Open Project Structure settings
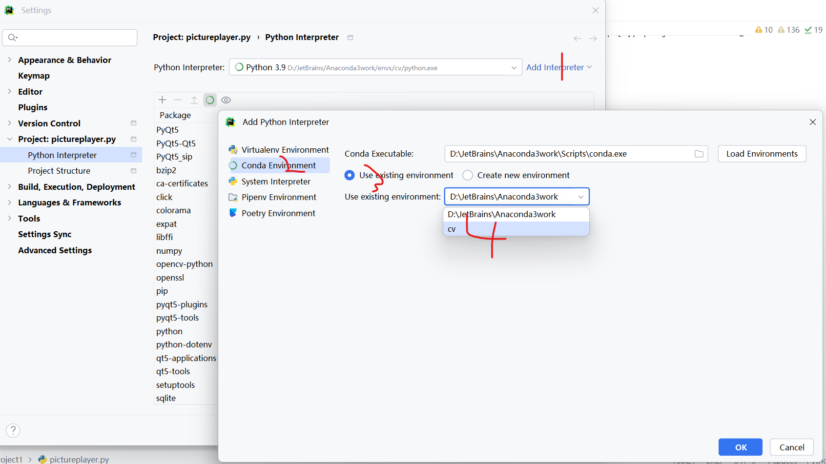This screenshot has width=826, height=464. (x=59, y=171)
